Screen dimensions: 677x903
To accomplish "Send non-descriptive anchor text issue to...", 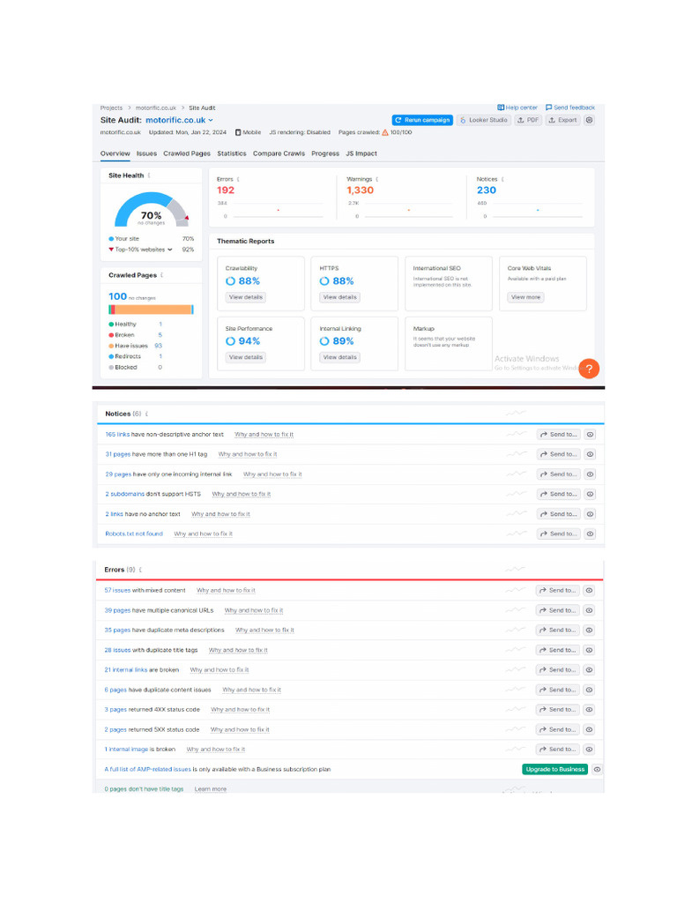I will (x=558, y=435).
